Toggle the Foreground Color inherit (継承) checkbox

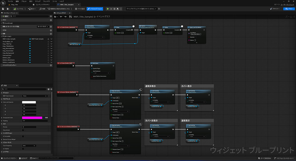coord(44,117)
